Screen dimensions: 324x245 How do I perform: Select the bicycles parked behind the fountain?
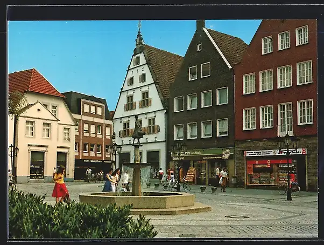coord(177,186)
